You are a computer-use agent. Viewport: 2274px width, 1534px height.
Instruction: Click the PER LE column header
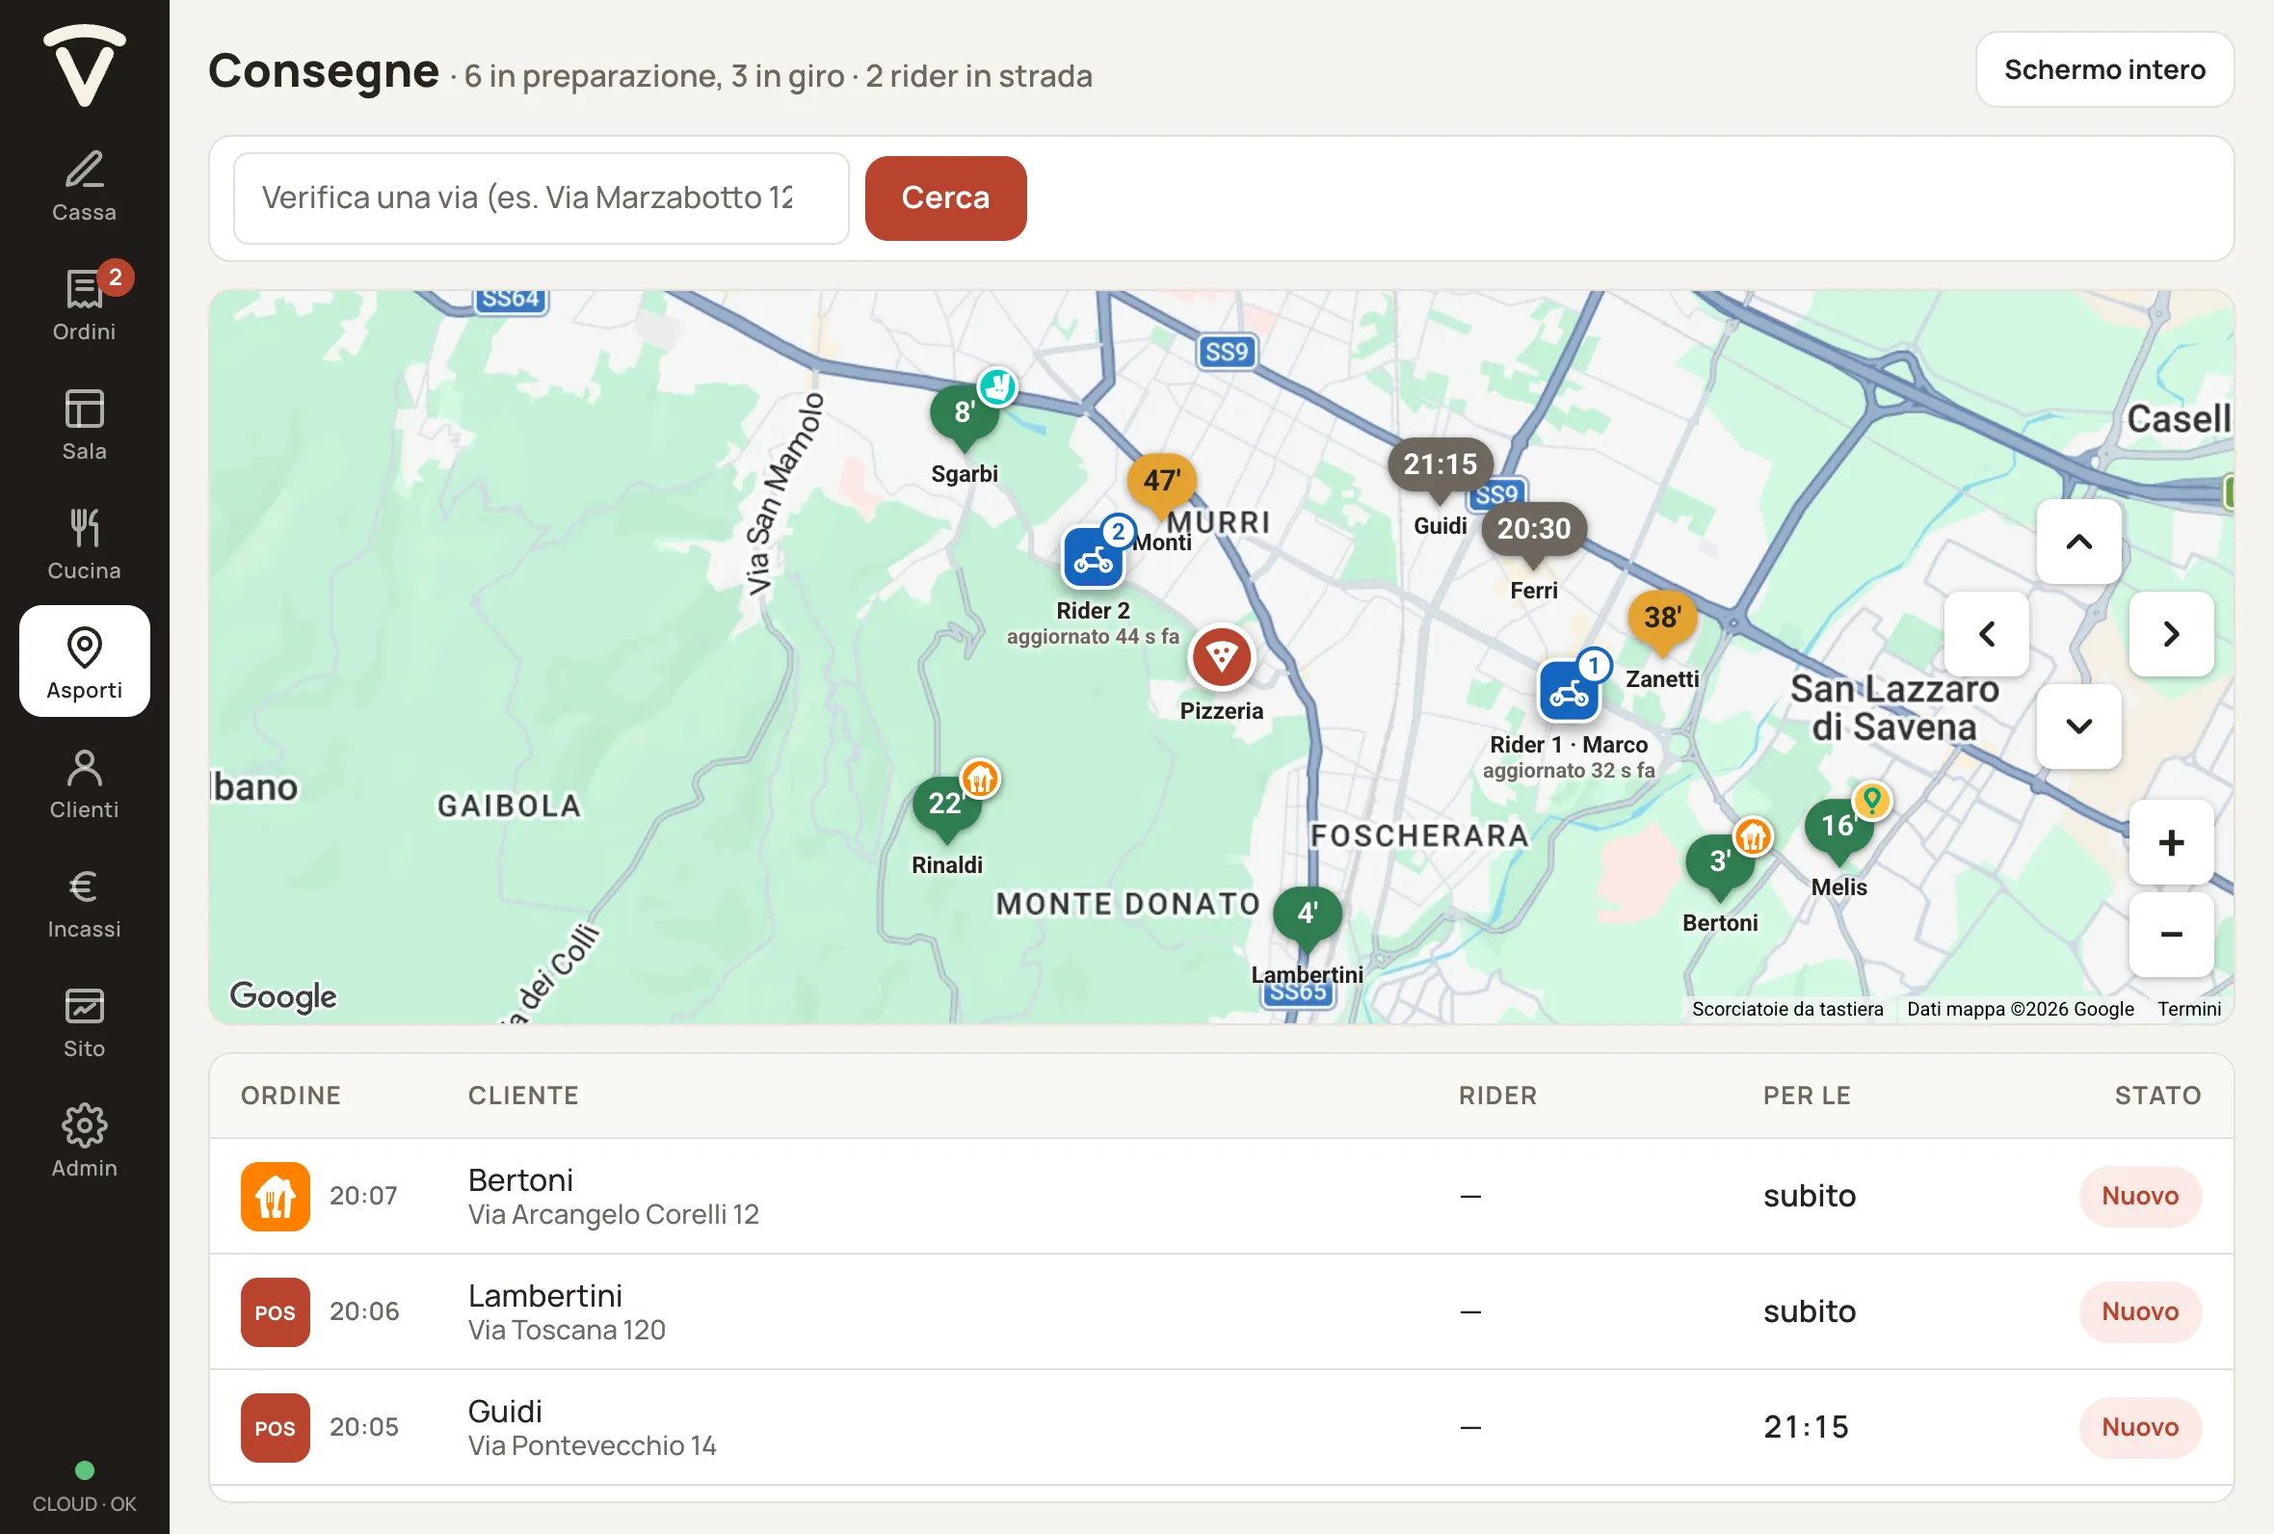[x=1807, y=1096]
